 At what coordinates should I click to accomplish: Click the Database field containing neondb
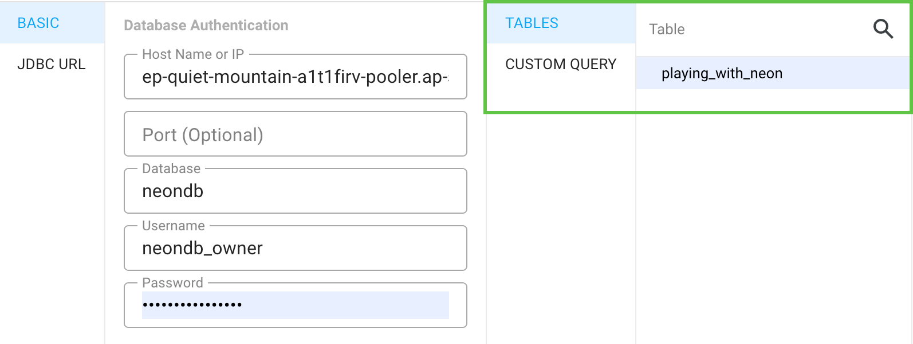[295, 191]
